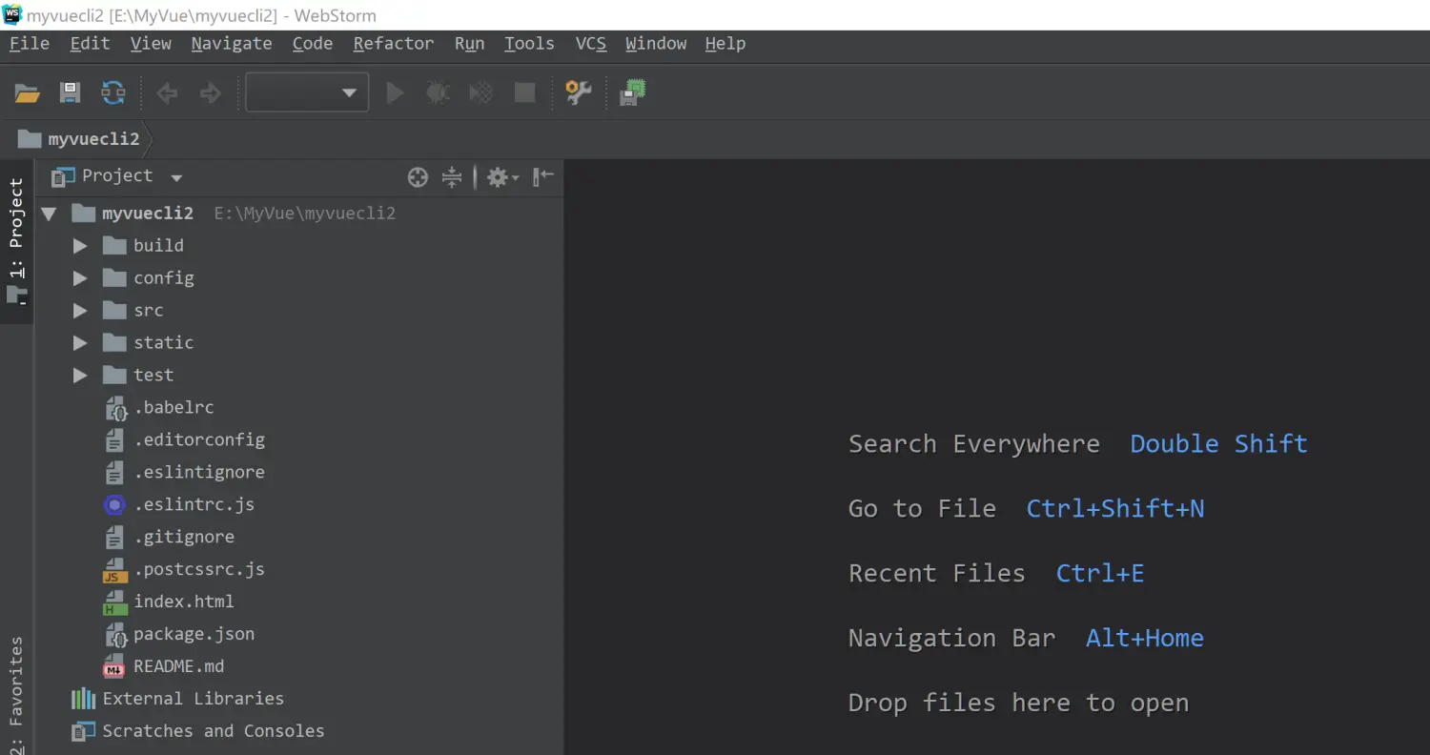Open the View menu
Image resolution: width=1430 pixels, height=755 pixels.
[x=151, y=44]
